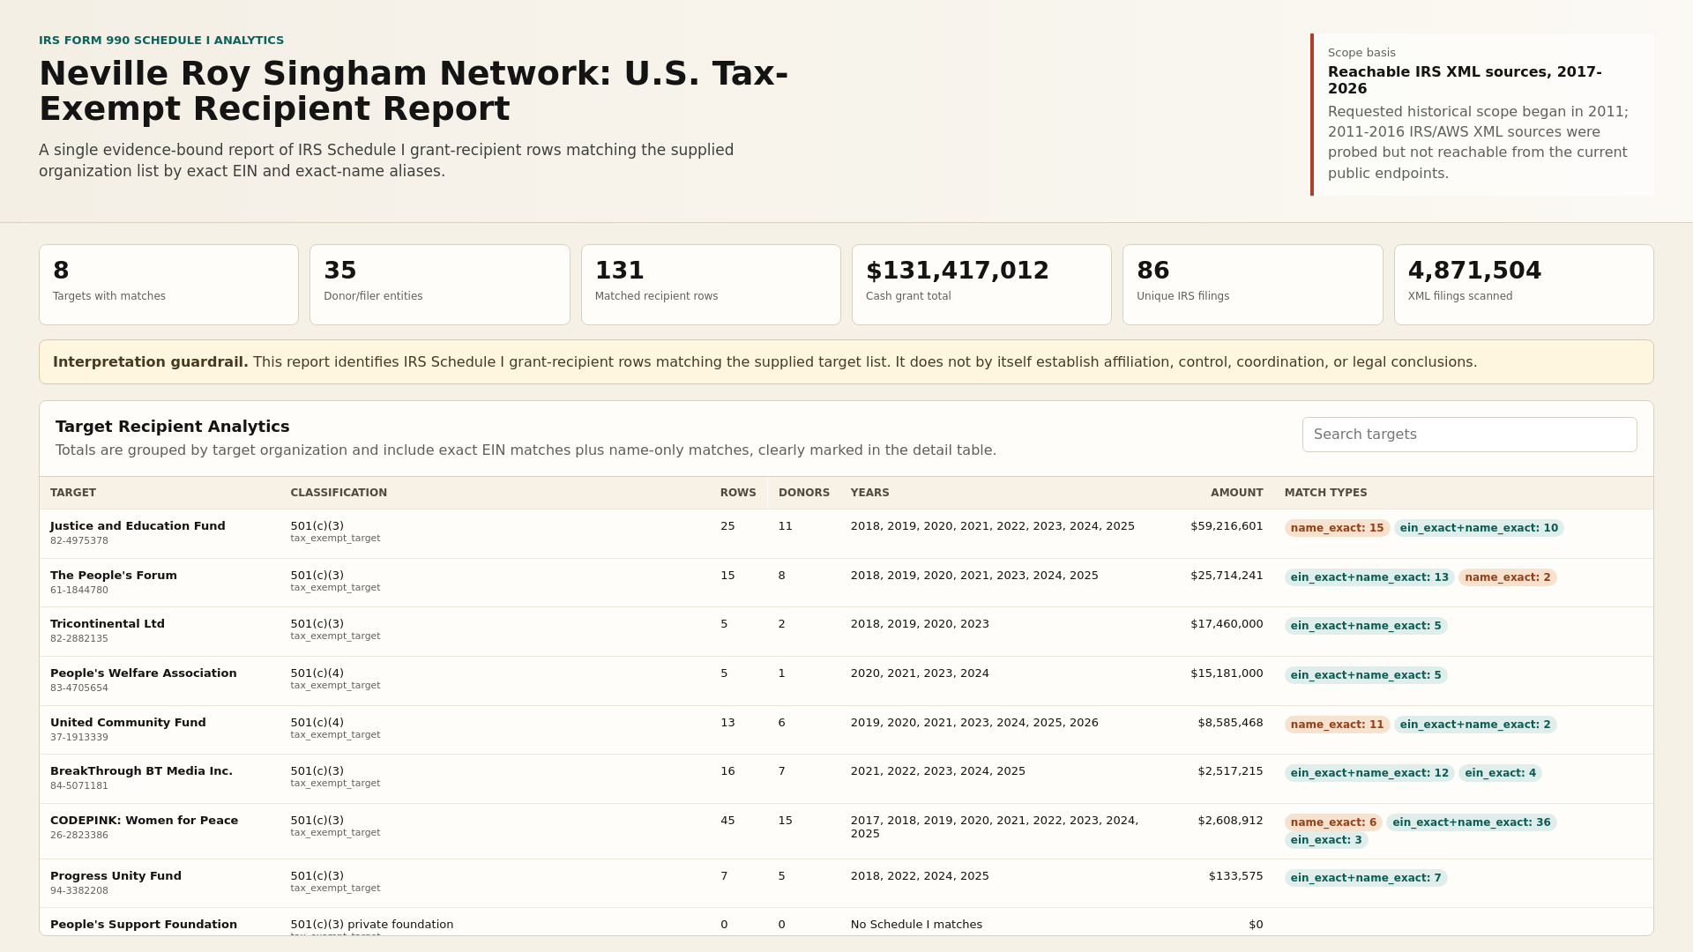The image size is (1693, 952).
Task: Select People's Welfare Association target name
Action: [x=144, y=673]
